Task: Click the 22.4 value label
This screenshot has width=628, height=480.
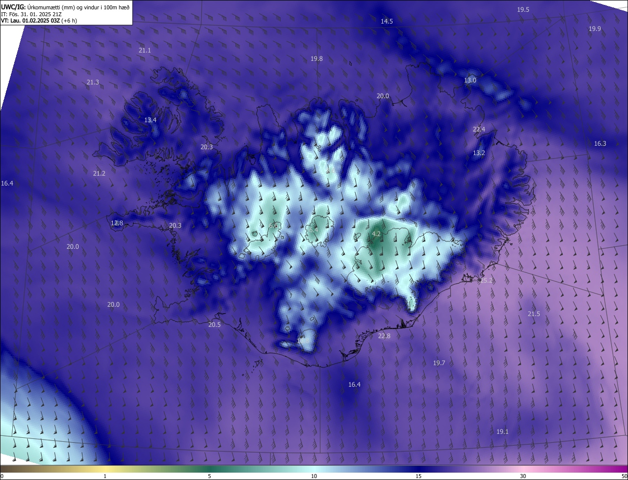Action: pyautogui.click(x=479, y=130)
